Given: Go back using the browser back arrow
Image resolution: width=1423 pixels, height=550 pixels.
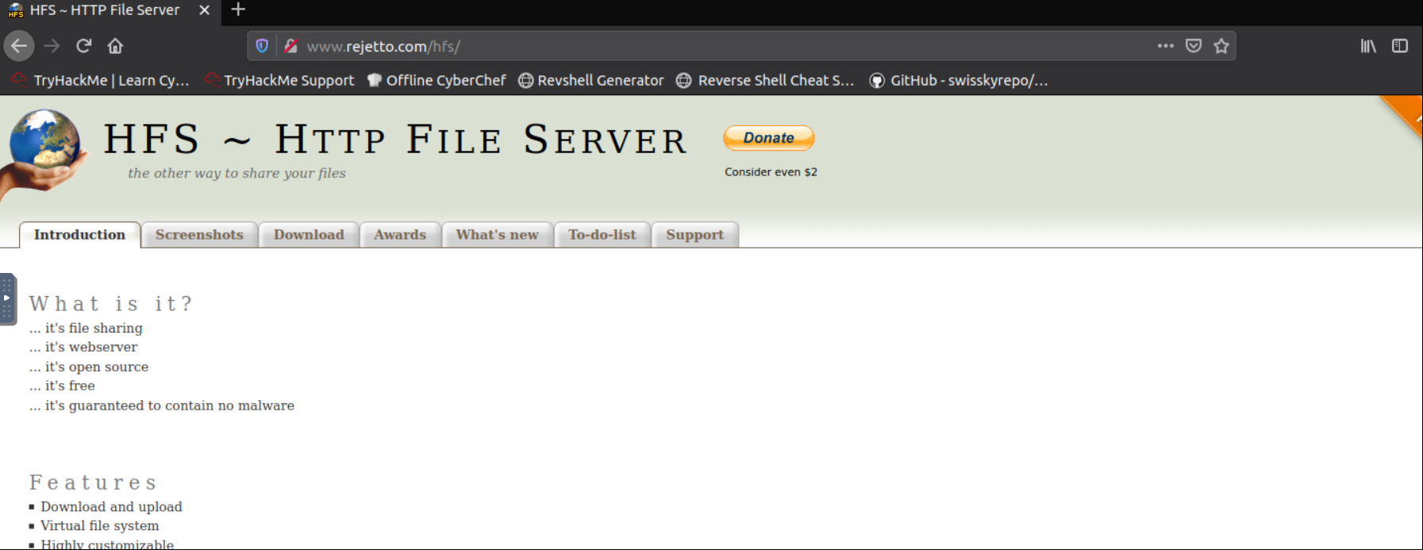Looking at the screenshot, I should click(x=19, y=46).
